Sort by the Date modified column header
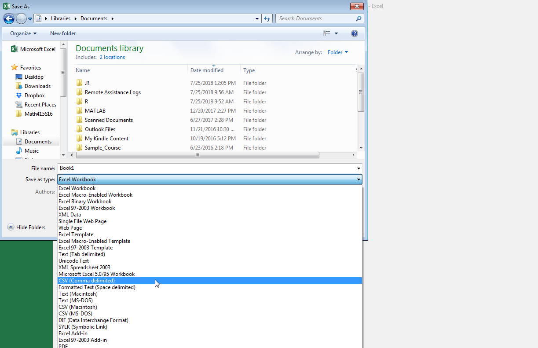538x348 pixels. (x=207, y=70)
